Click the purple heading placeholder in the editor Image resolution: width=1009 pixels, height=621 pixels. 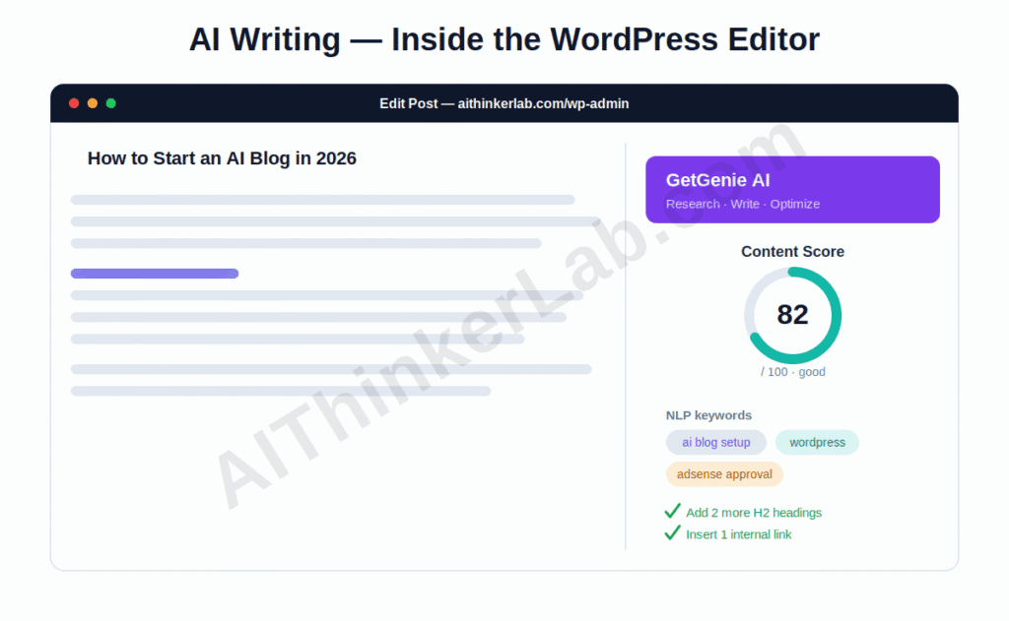155,274
